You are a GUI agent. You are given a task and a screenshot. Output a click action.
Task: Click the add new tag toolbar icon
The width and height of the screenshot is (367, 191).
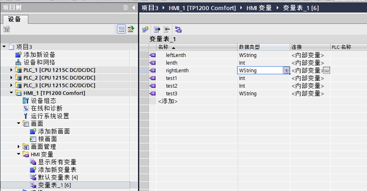[x=146, y=29]
